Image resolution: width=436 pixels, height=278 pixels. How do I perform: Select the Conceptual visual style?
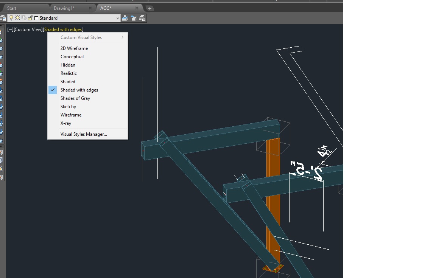(87, 57)
